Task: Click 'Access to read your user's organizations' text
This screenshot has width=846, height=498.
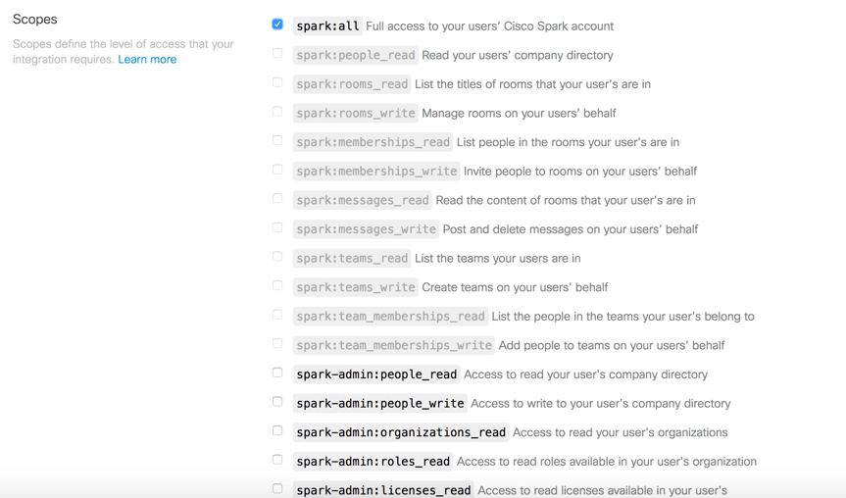Action: [x=620, y=432]
